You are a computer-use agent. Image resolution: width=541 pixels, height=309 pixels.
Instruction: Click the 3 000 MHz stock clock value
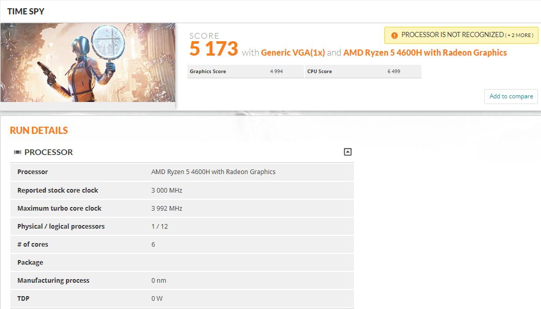point(166,191)
